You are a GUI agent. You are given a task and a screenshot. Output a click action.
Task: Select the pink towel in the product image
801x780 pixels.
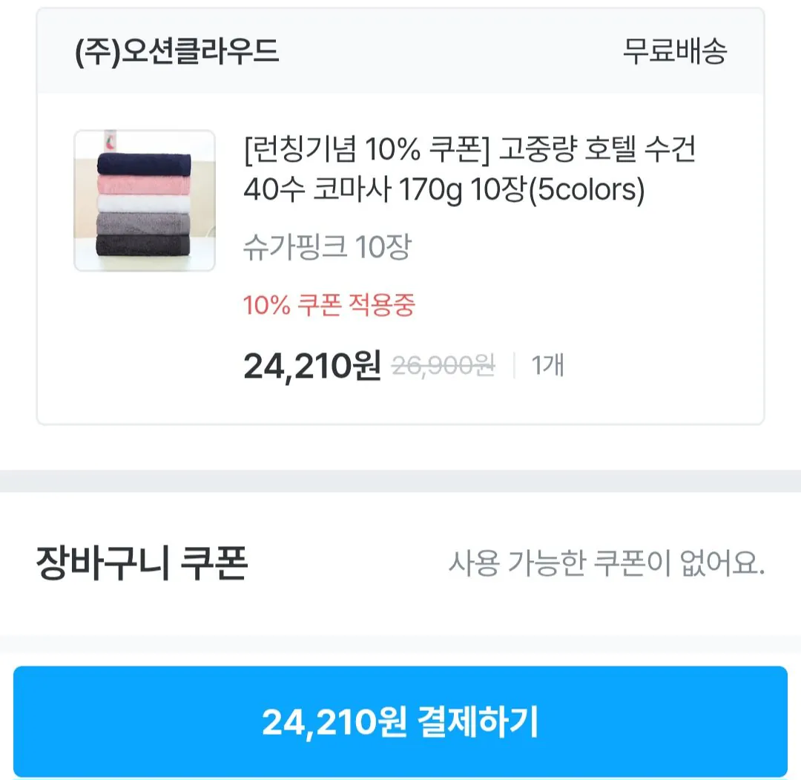click(x=145, y=183)
